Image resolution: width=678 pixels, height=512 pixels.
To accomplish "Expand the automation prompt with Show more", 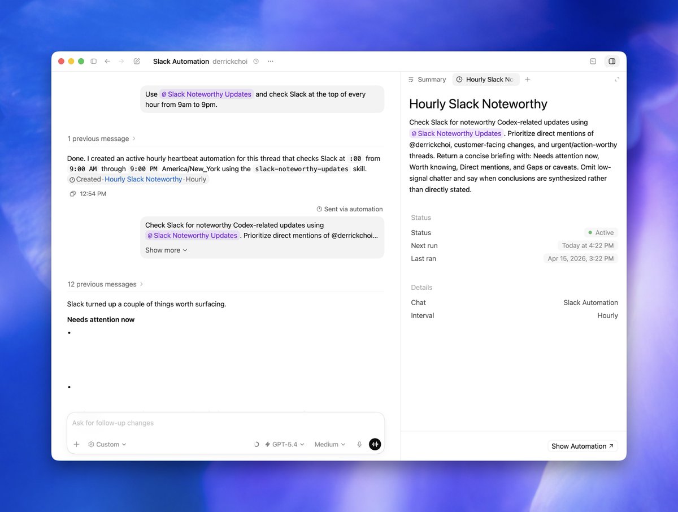I will [166, 250].
